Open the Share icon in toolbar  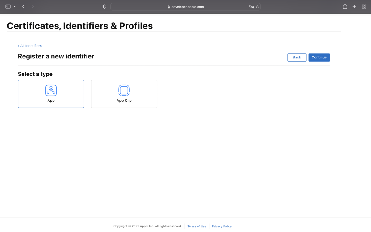pos(345,6)
